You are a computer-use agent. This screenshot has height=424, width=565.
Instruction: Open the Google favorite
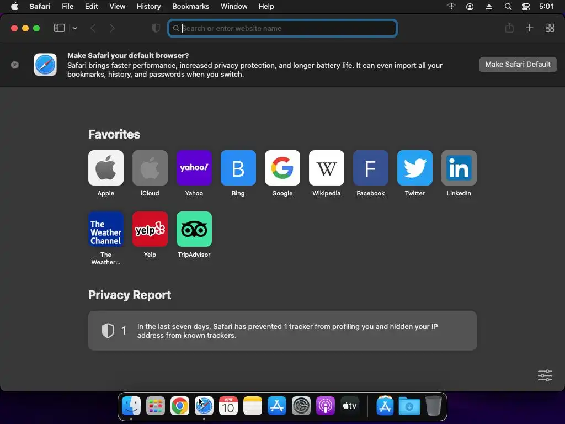(x=282, y=168)
